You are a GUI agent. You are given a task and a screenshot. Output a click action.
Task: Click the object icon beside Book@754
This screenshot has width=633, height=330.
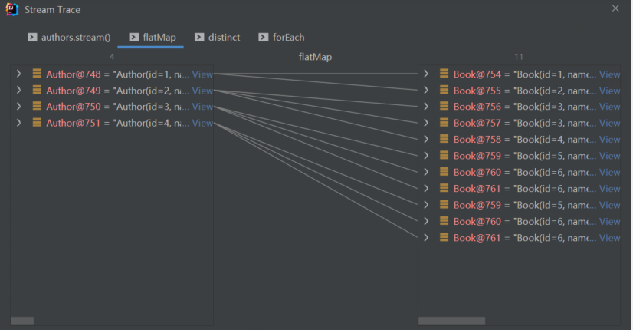pyautogui.click(x=444, y=74)
